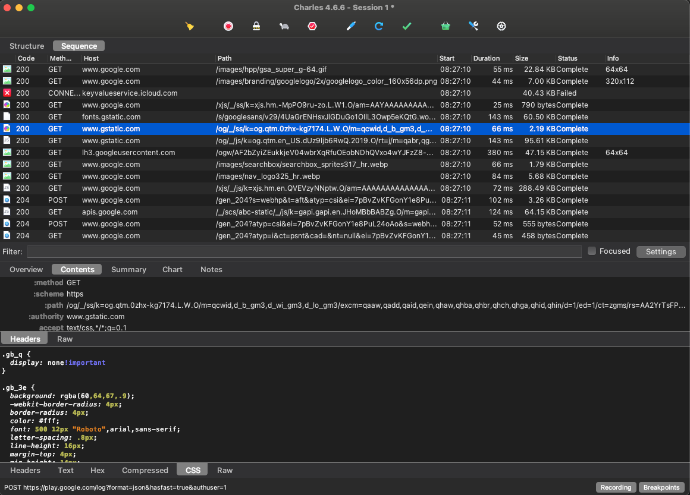Open the Summary tab
The image size is (690, 495).
click(x=128, y=269)
